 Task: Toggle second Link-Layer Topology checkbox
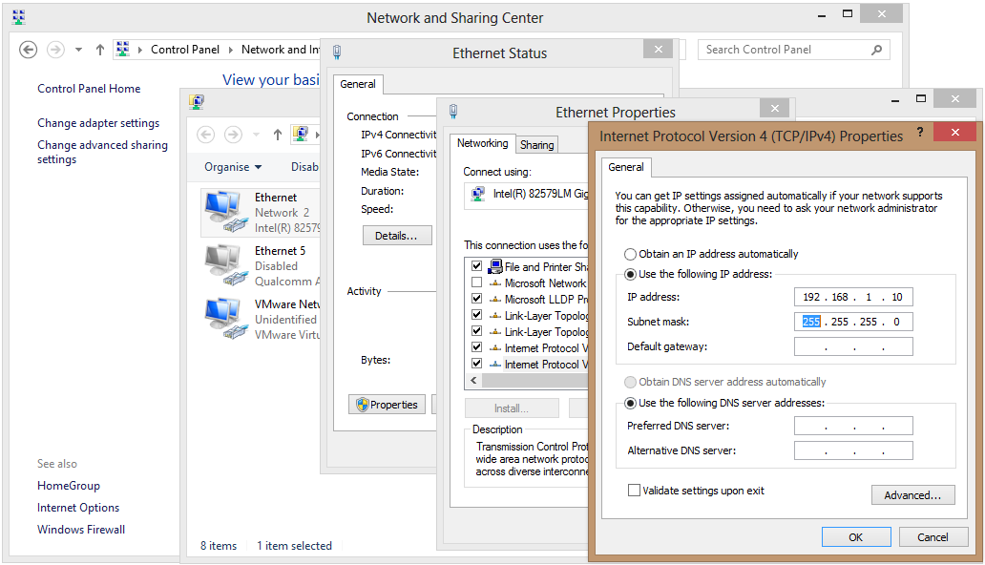tap(477, 331)
